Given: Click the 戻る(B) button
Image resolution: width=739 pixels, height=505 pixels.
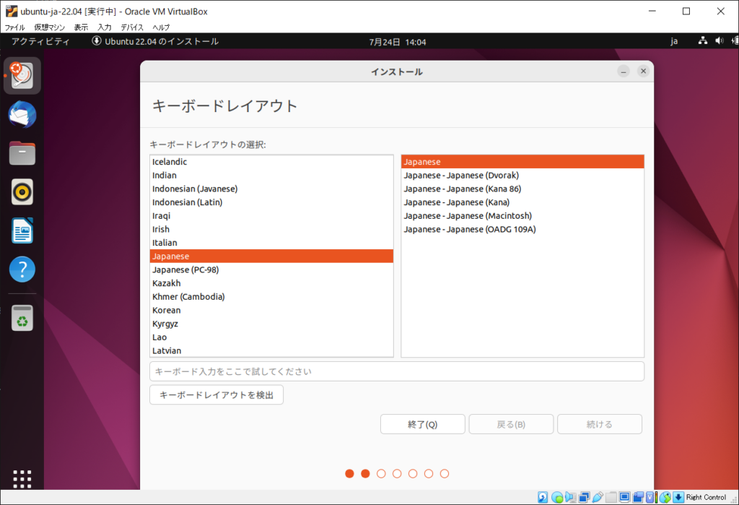Looking at the screenshot, I should point(511,424).
